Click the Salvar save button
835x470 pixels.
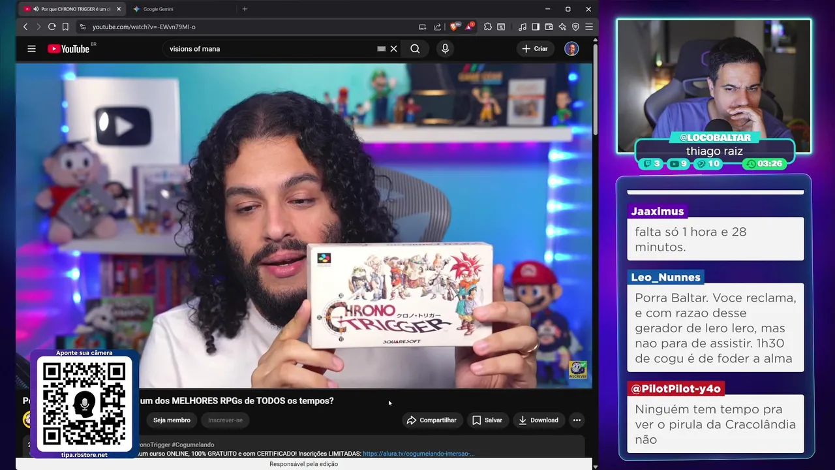(487, 420)
